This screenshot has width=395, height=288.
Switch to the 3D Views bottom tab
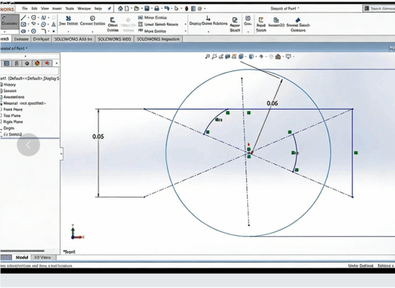click(x=42, y=258)
